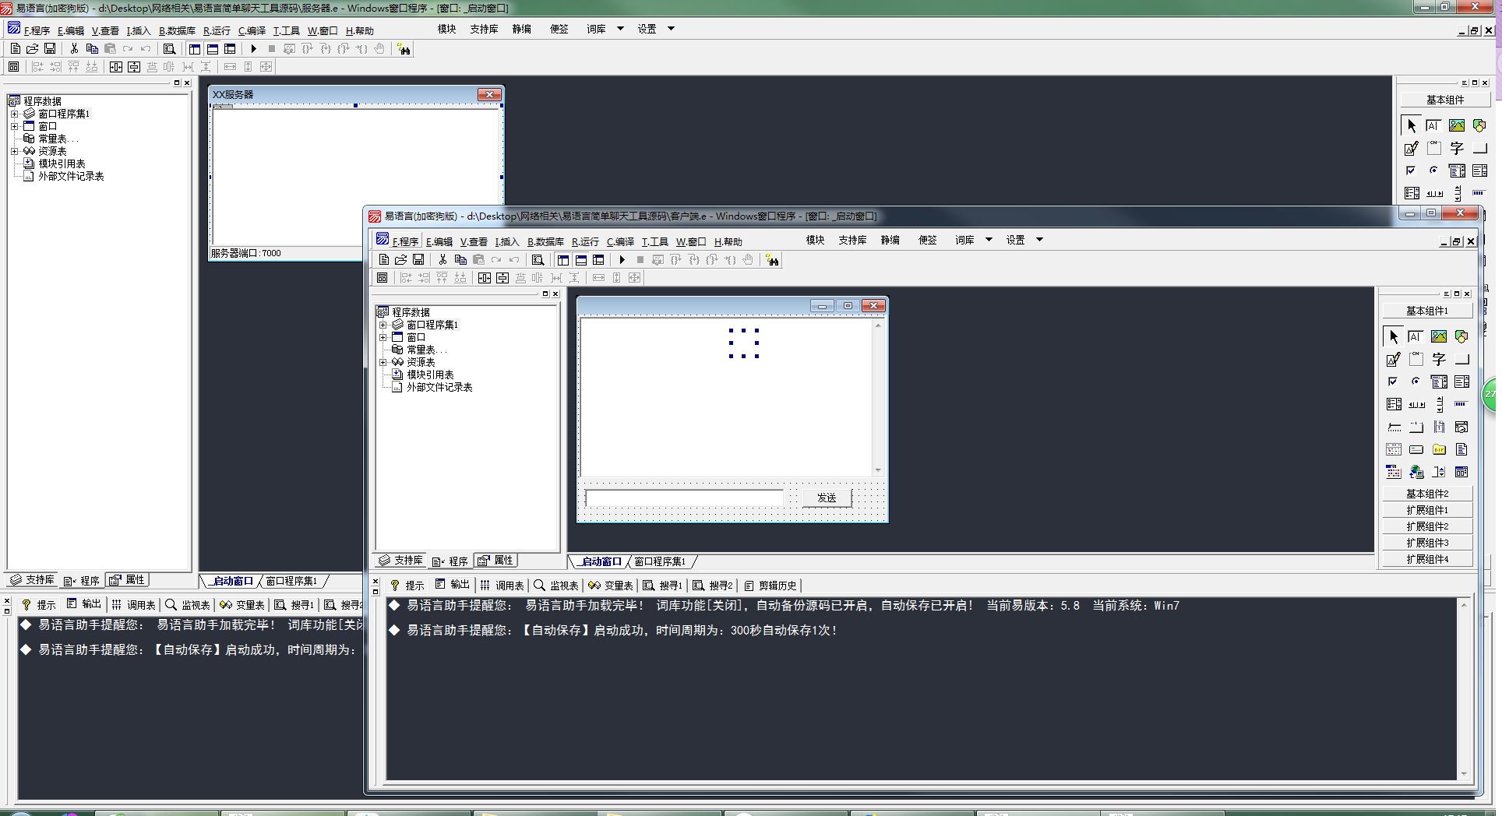Select 模块引用表 item in client tree
Viewport: 1502px width, 816px height.
click(x=430, y=375)
